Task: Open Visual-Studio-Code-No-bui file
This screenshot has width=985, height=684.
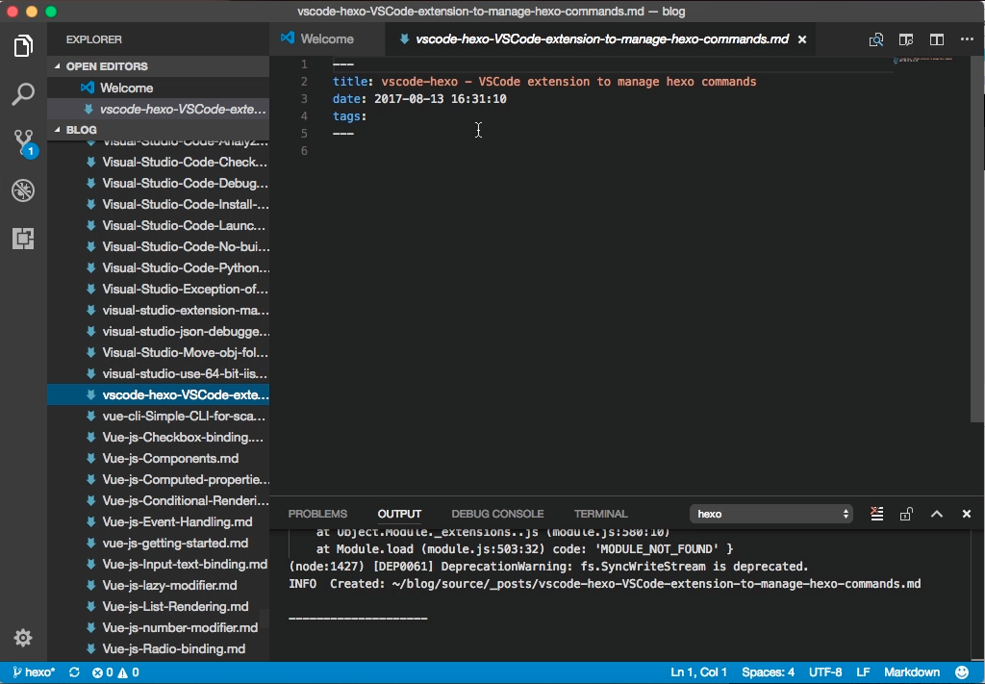Action: click(x=159, y=247)
